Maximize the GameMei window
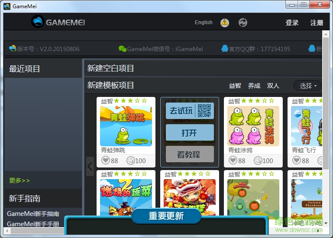This screenshot has height=238, width=333. [x=304, y=5]
